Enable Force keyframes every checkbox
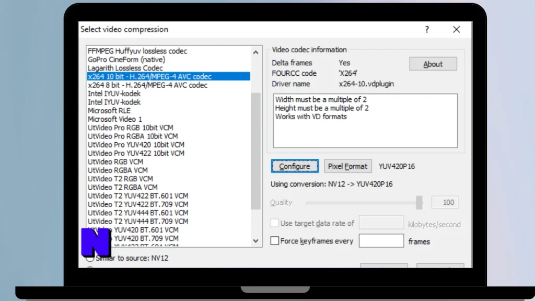Screen dimensions: 535x301 pyautogui.click(x=275, y=241)
